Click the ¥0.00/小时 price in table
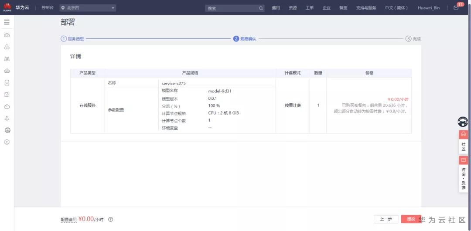This screenshot has width=471, height=231. tap(398, 99)
